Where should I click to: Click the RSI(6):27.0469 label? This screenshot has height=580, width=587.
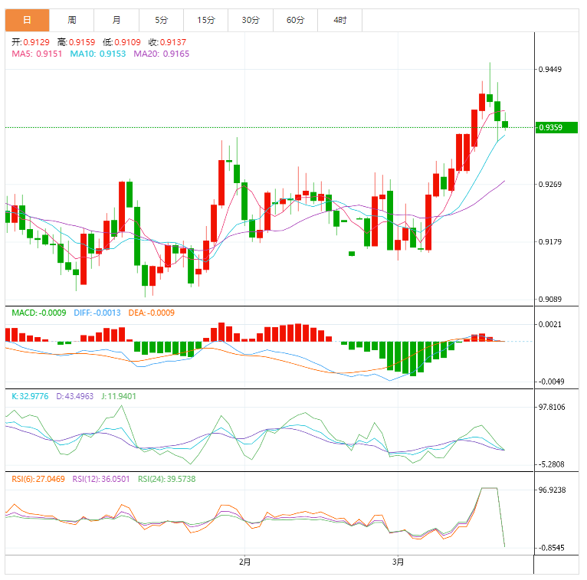point(38,480)
